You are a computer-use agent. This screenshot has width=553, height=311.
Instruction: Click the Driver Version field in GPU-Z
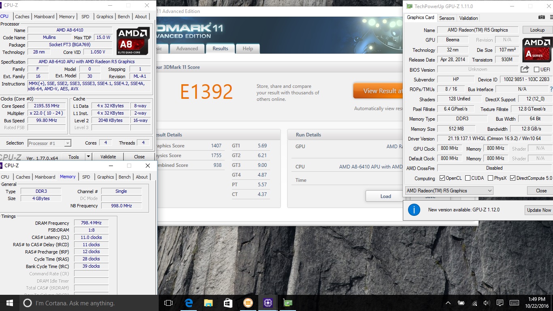click(x=494, y=138)
